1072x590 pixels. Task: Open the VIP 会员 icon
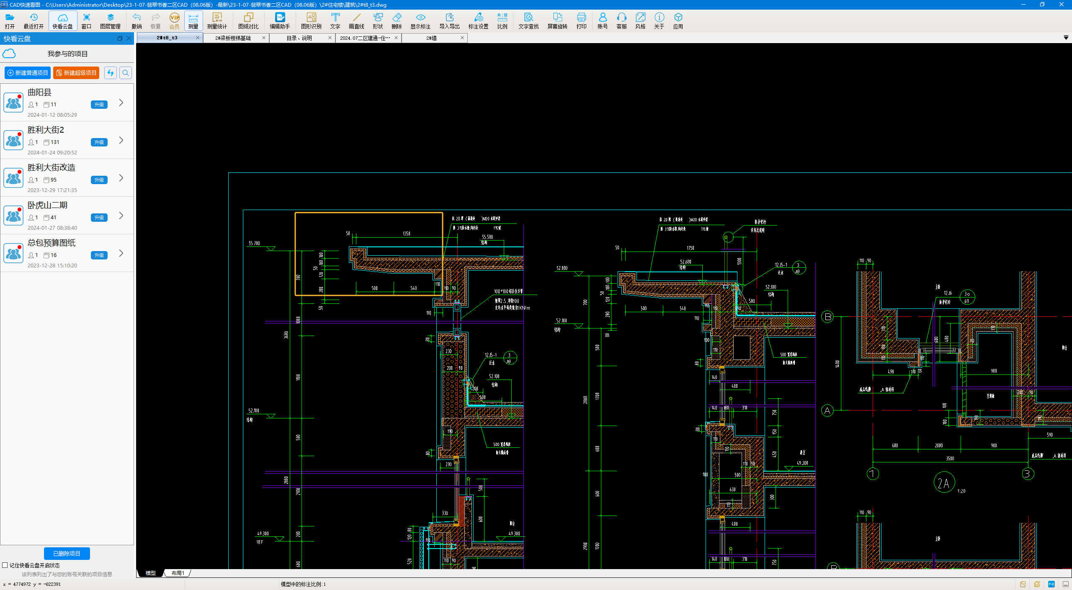coord(174,21)
